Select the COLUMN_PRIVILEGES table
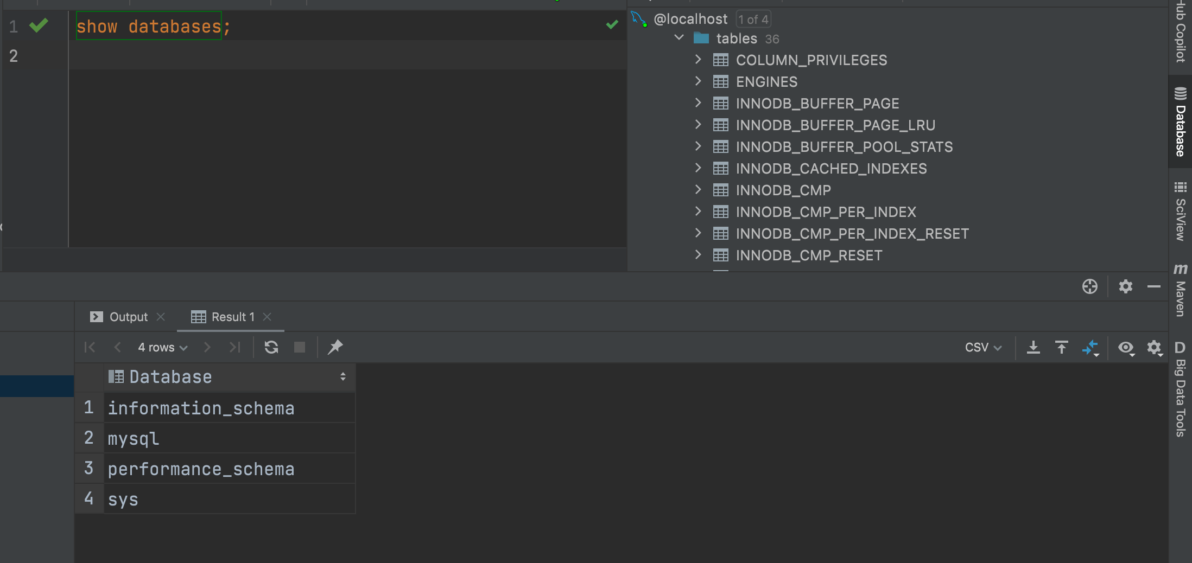Screen dimensions: 1192x563 coord(811,60)
